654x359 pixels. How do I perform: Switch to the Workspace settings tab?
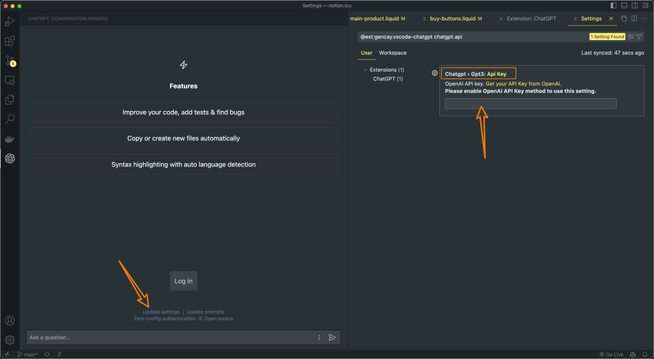[x=392, y=53]
